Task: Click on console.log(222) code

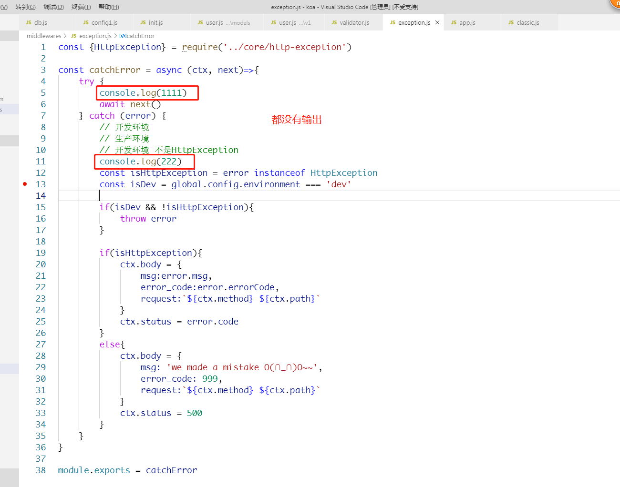Action: coord(141,162)
